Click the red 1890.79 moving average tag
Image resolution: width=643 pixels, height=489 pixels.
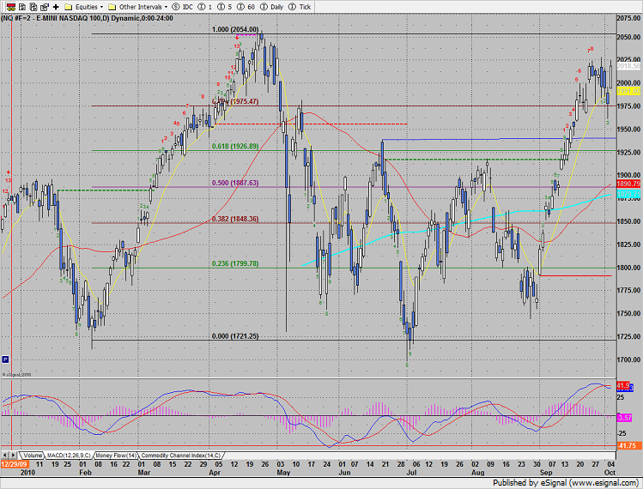[x=628, y=184]
